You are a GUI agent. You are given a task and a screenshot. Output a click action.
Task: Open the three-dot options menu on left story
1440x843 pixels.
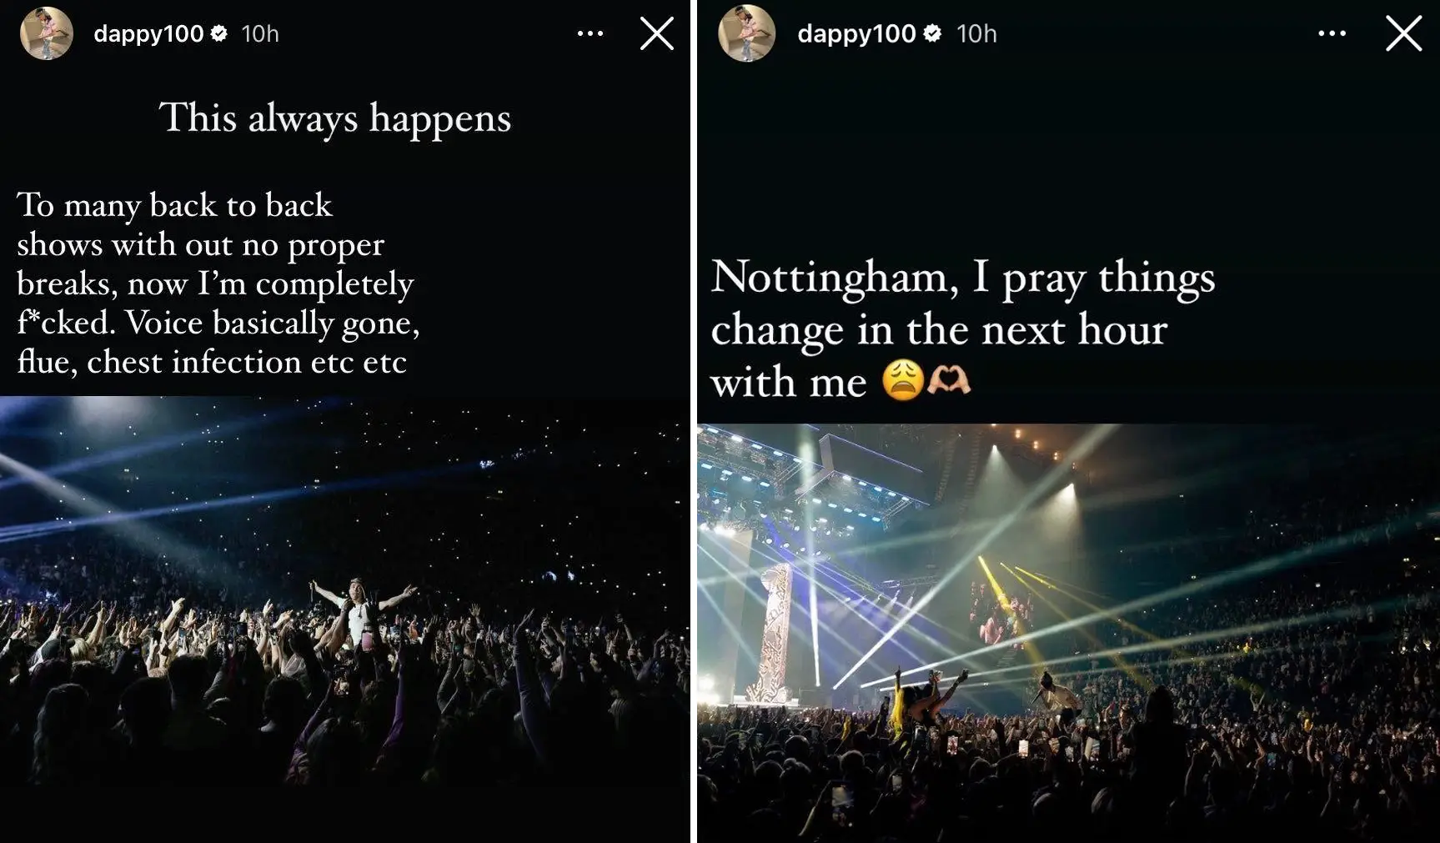click(590, 32)
